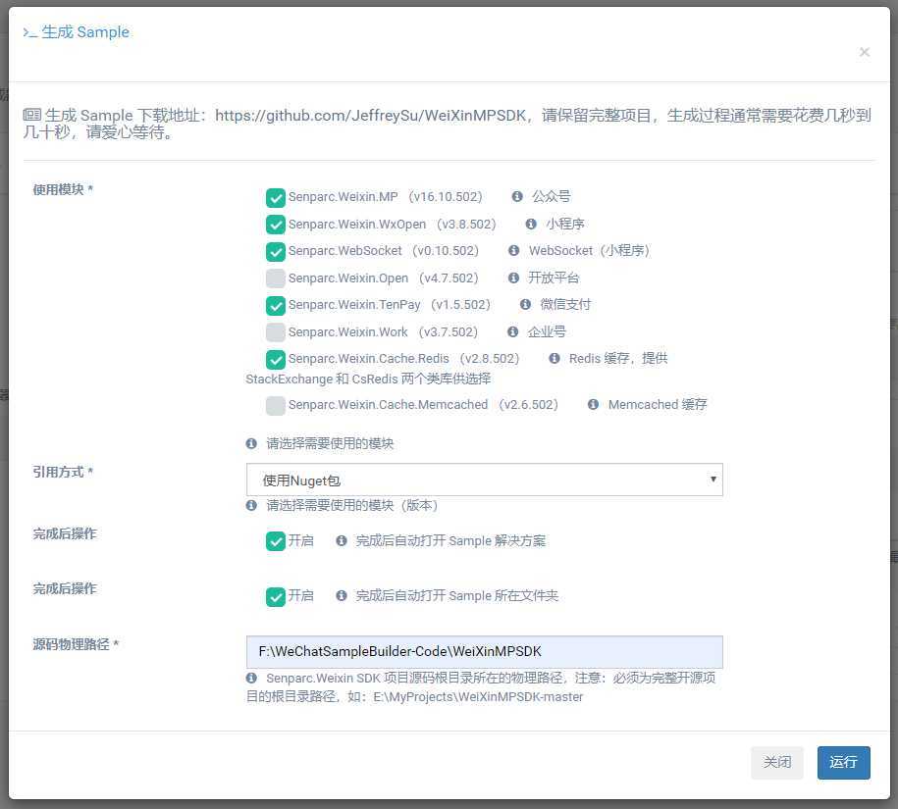Image resolution: width=898 pixels, height=809 pixels.
Task: Click the 完成后操作 label for Sample 所在文件夹
Action: tap(64, 588)
